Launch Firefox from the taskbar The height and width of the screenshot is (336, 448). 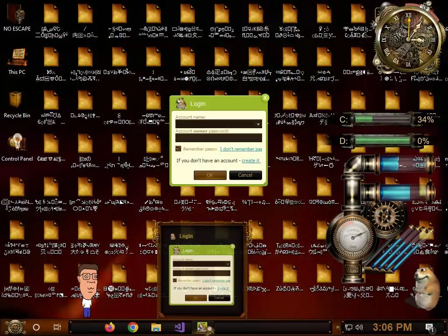point(110,327)
